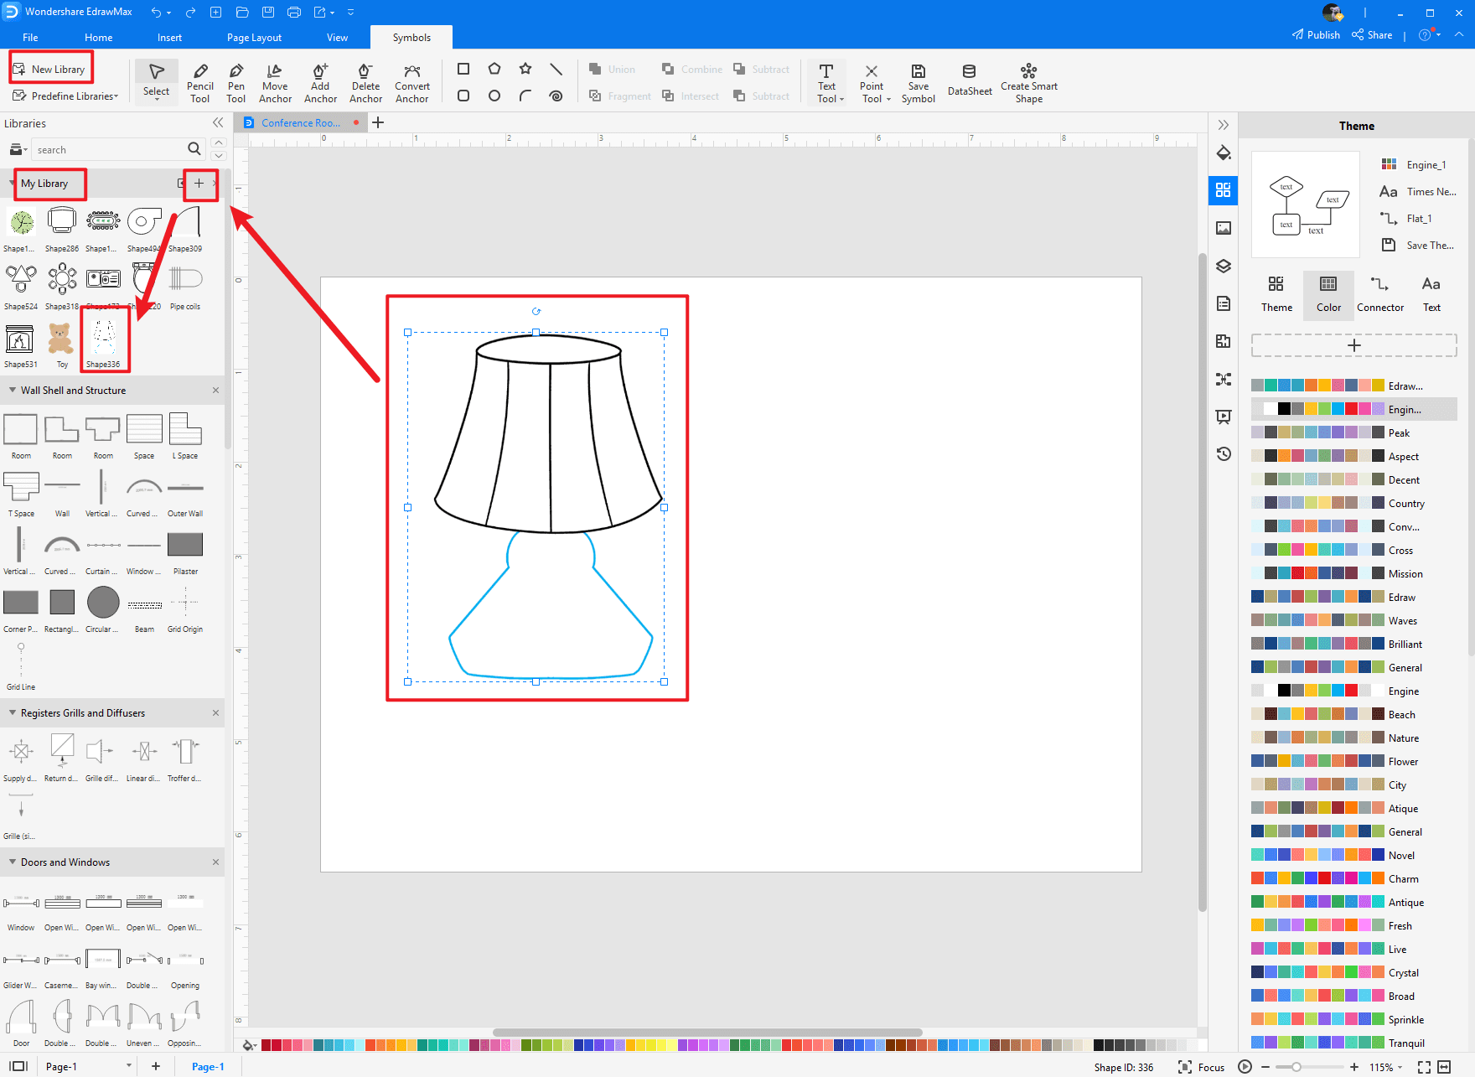This screenshot has height=1077, width=1475.
Task: Pick the star shape drawing tool
Action: pos(525,69)
